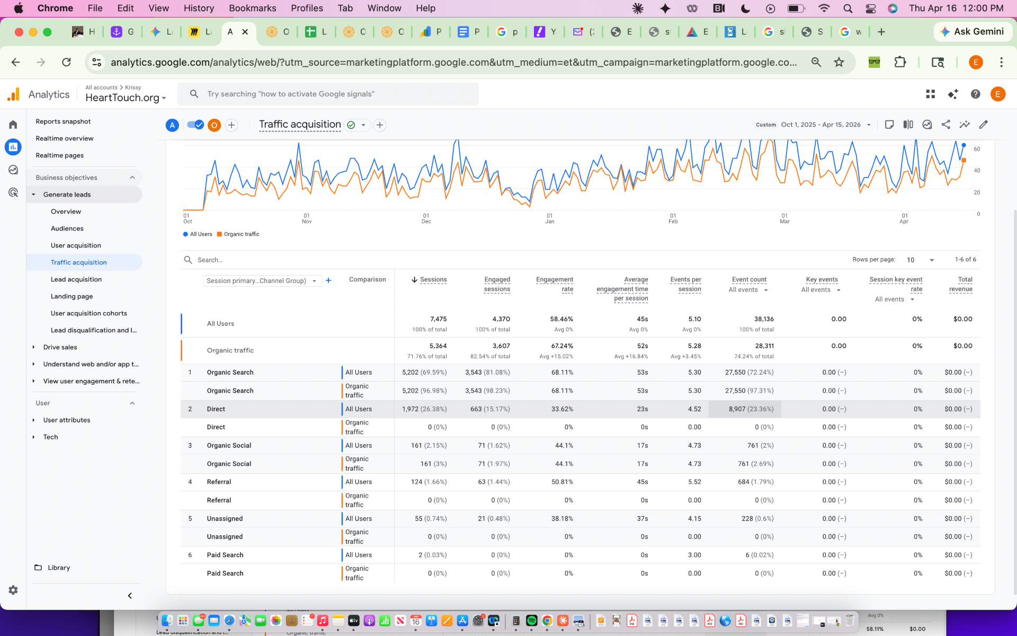Click the Admin gear icon
This screenshot has width=1017, height=636.
click(13, 590)
